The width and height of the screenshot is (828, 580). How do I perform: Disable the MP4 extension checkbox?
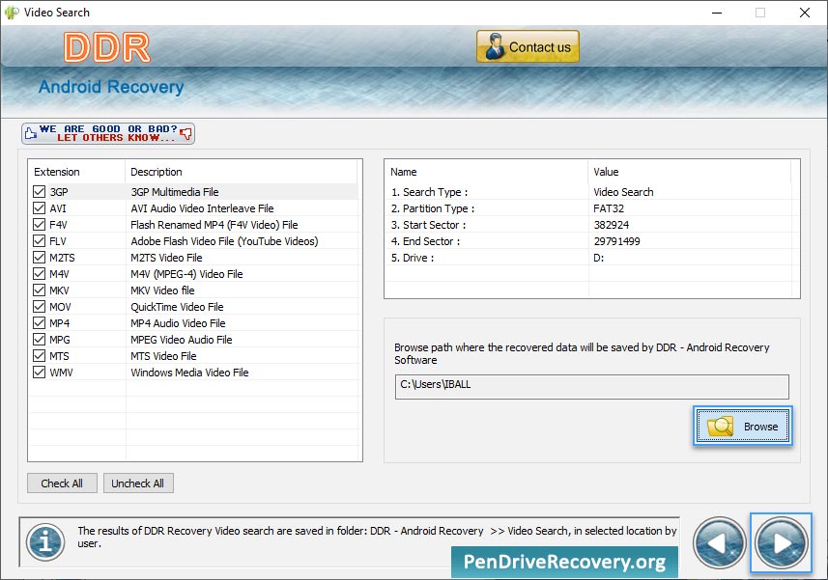39,322
